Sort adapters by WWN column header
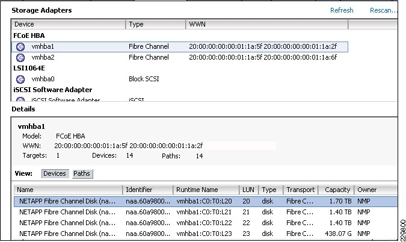This screenshot has height=242, width=406. click(x=266, y=25)
